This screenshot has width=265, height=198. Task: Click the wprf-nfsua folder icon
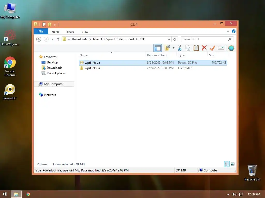click(82, 68)
